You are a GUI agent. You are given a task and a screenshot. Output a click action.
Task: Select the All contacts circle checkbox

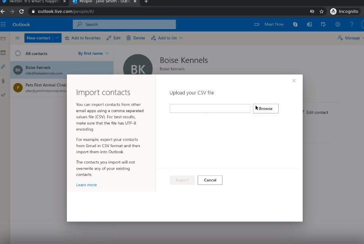18,54
